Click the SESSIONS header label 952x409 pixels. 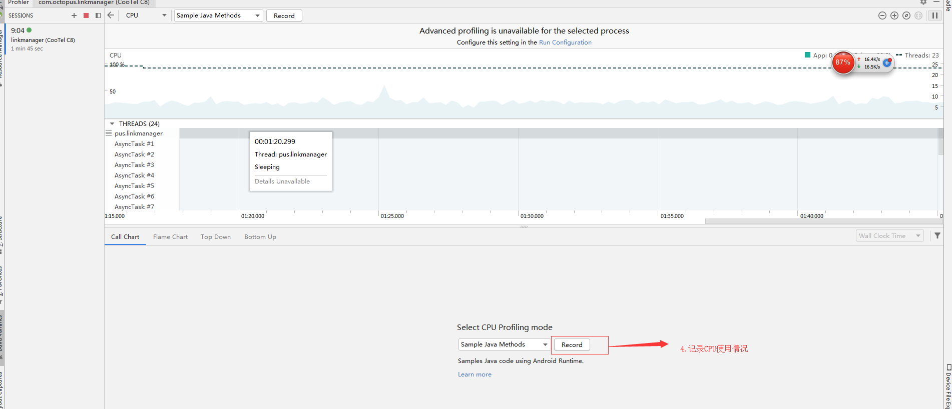tap(21, 15)
